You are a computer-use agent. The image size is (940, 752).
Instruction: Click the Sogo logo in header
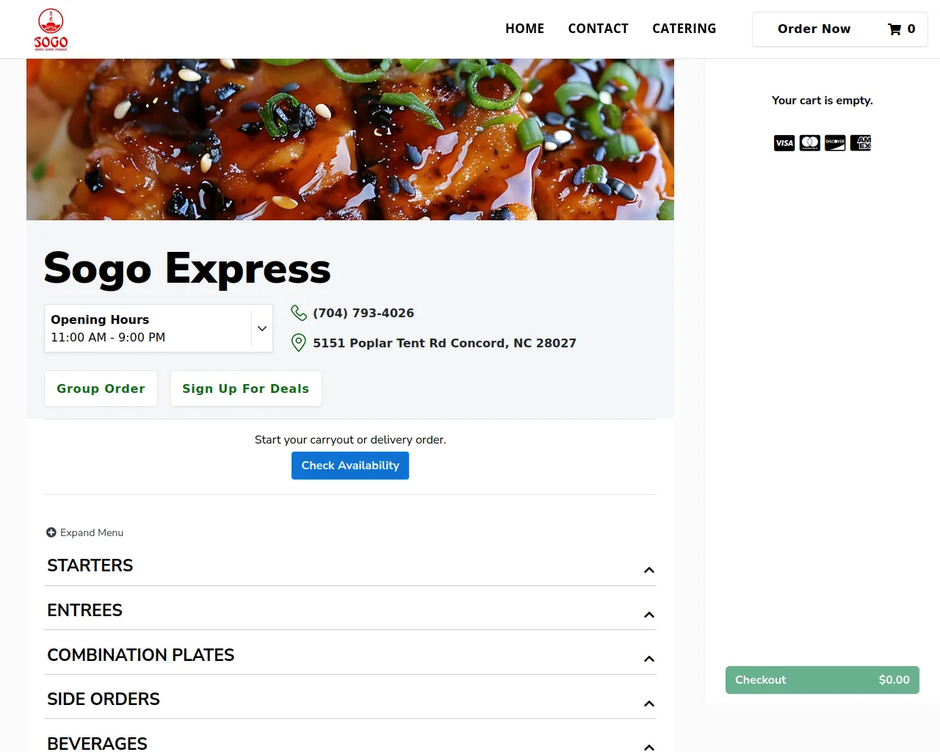(51, 29)
